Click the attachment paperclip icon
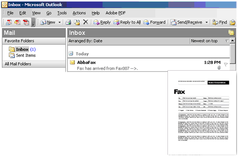This screenshot has width=238, height=156. click(x=219, y=68)
